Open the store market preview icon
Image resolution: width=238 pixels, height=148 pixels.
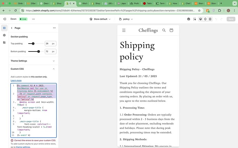point(189,19)
